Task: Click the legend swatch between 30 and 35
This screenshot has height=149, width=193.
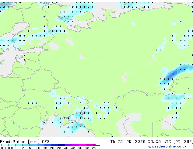Action: (x=68, y=145)
